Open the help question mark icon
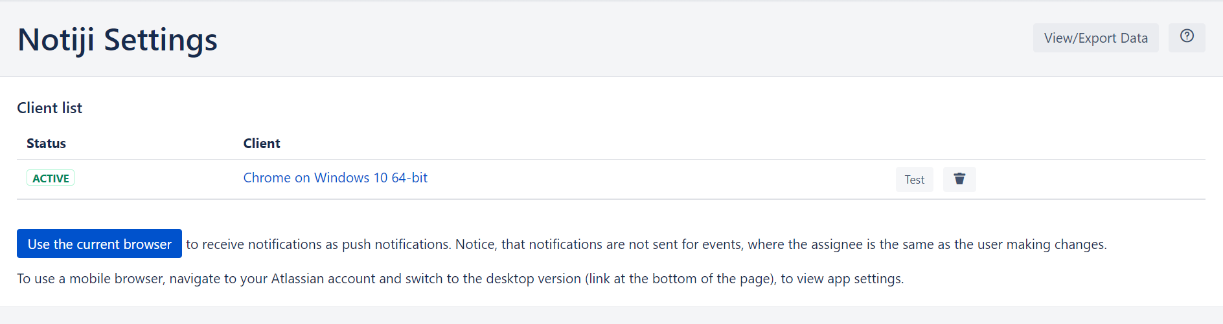This screenshot has width=1223, height=324. 1187,37
